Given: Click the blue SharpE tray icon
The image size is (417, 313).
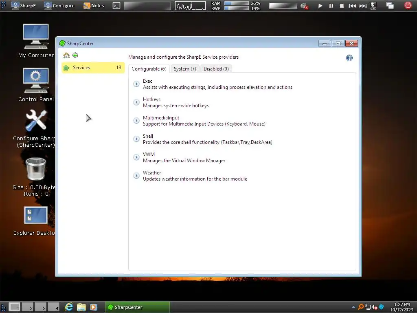Looking at the screenshot, I should pos(382,307).
